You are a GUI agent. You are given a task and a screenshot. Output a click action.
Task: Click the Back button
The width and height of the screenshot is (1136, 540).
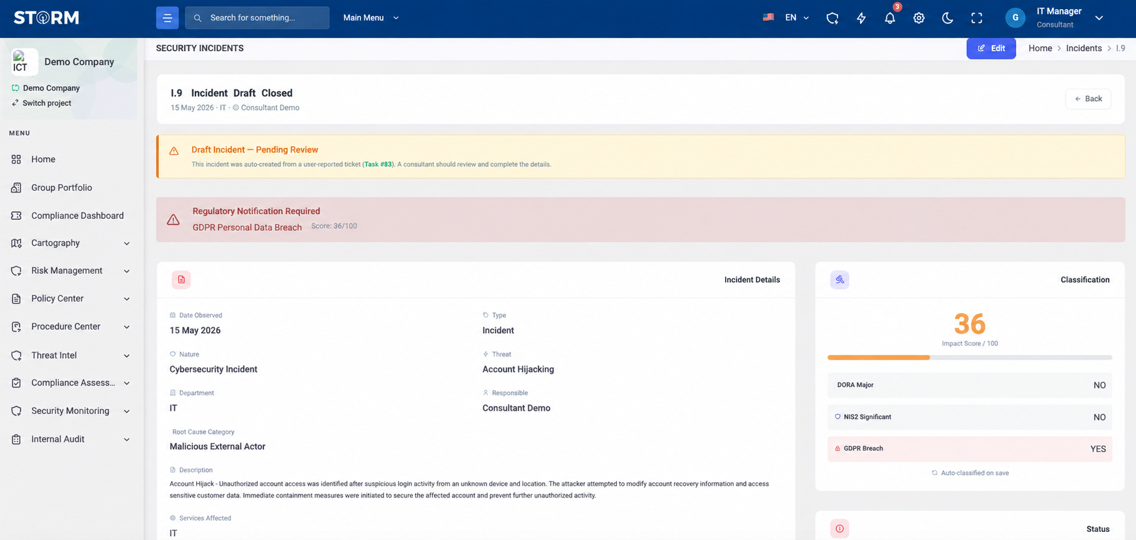coord(1088,99)
